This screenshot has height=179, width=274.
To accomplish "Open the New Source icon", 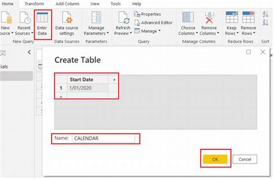I will click(x=6, y=17).
